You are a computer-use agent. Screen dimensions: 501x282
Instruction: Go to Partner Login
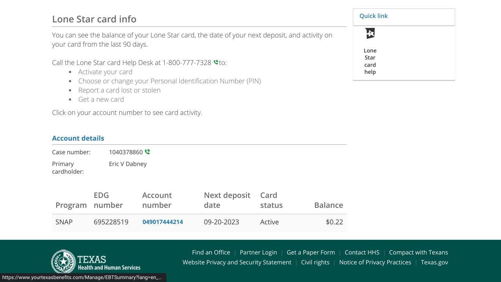point(258,252)
